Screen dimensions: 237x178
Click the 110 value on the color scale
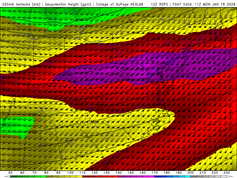(x=82, y=173)
